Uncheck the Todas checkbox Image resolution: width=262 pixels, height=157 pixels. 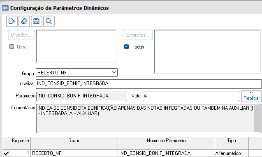click(x=127, y=46)
